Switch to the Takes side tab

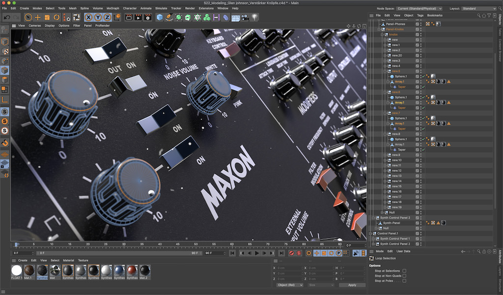500,32
